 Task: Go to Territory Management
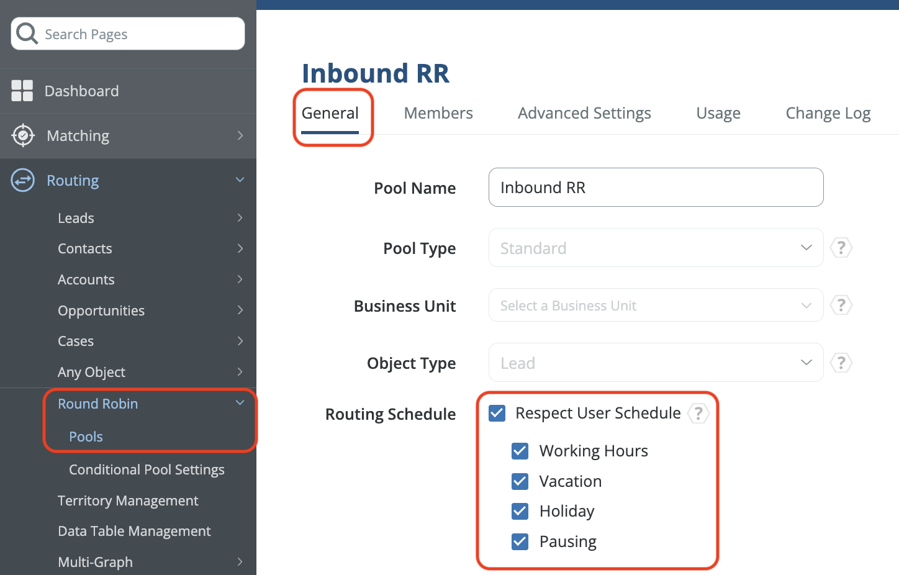click(x=128, y=500)
